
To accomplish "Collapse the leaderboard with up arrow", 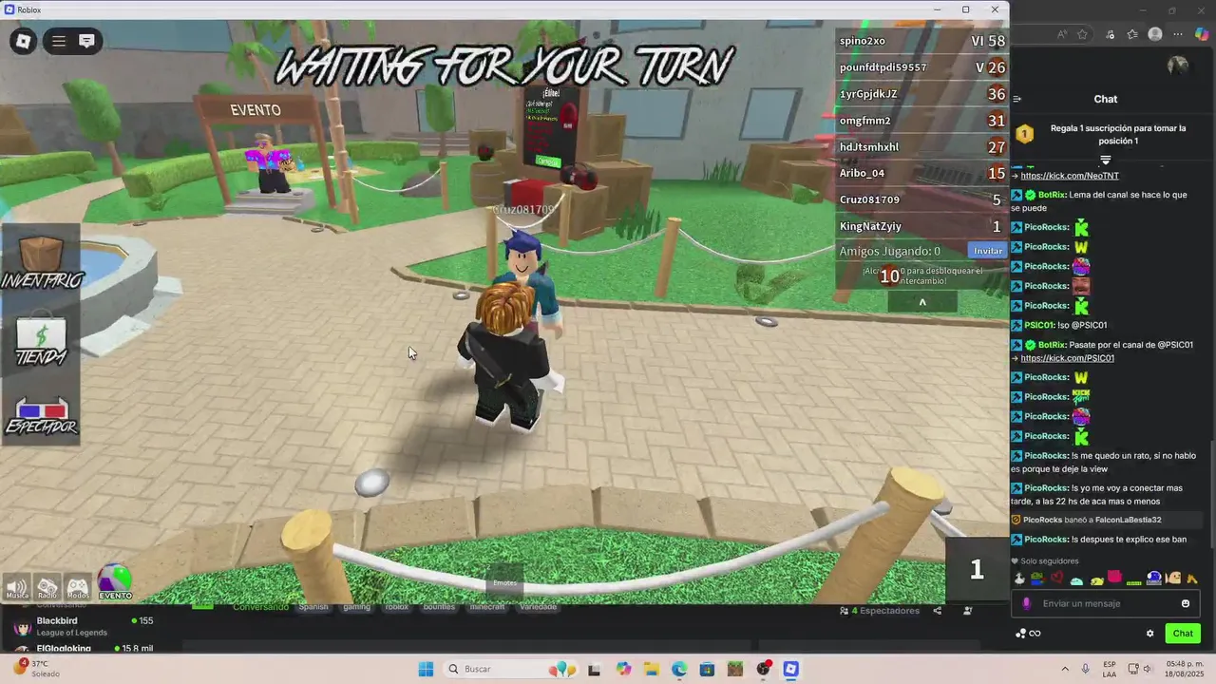I will click(922, 303).
